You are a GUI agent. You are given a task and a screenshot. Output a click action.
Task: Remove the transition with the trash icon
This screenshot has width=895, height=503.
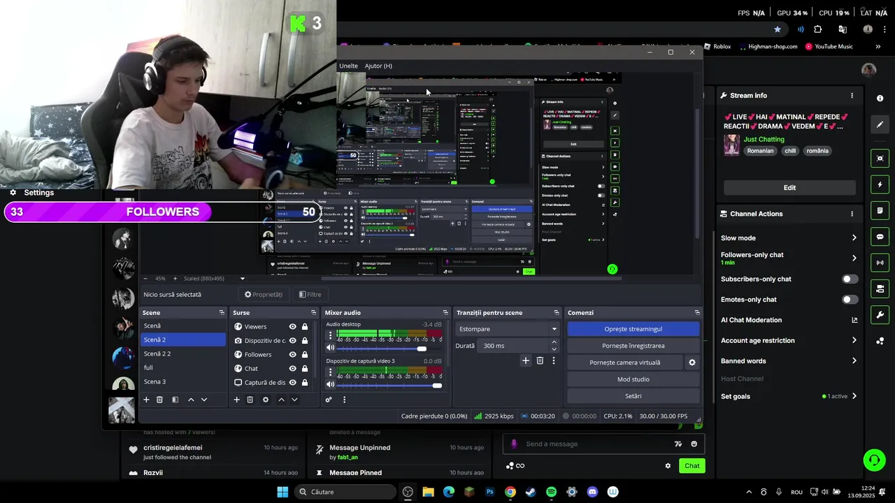540,360
